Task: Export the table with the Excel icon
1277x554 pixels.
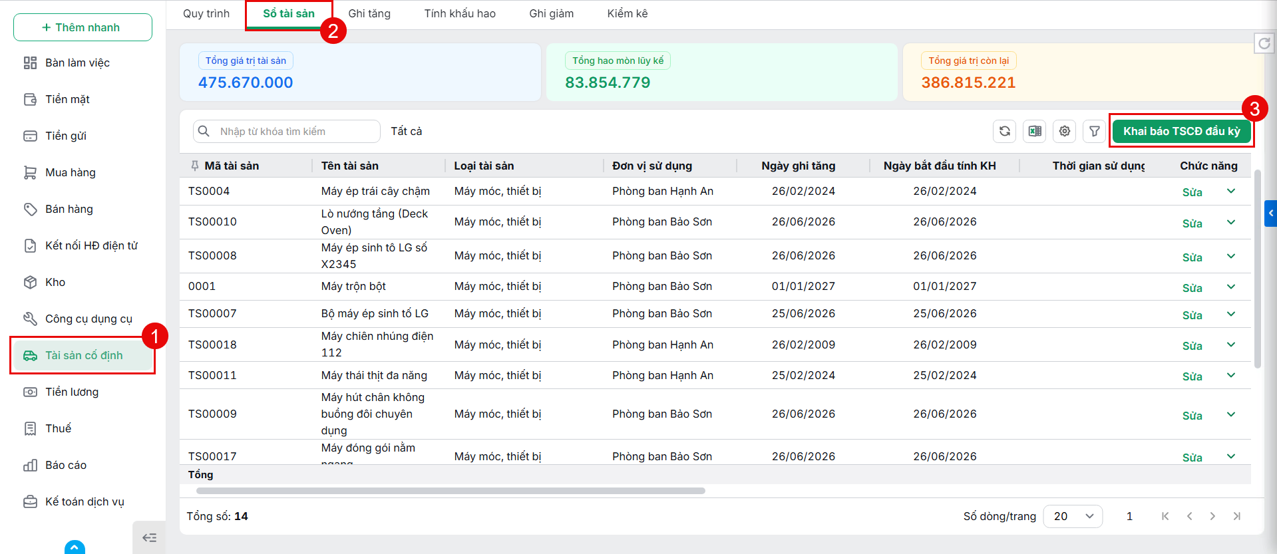Action: point(1035,131)
